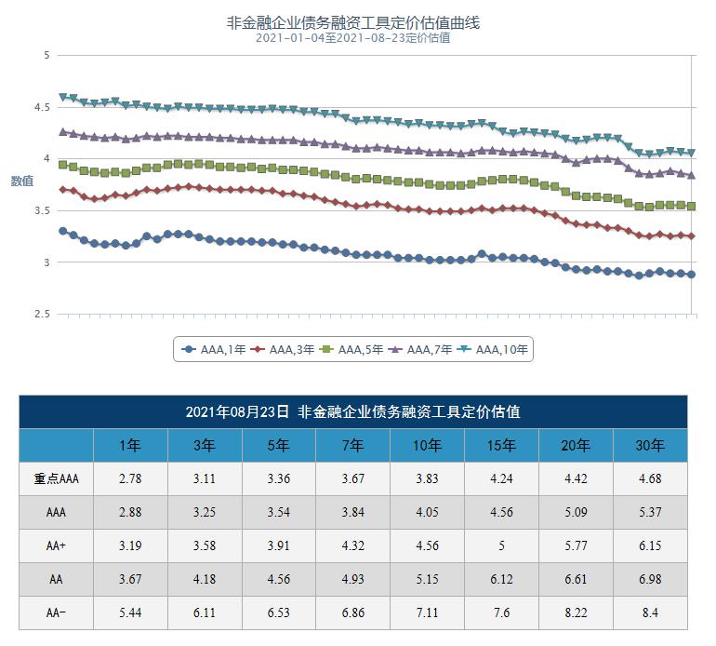Click the first data point of the AAA,10年 line
The image size is (716, 646).
(62, 97)
